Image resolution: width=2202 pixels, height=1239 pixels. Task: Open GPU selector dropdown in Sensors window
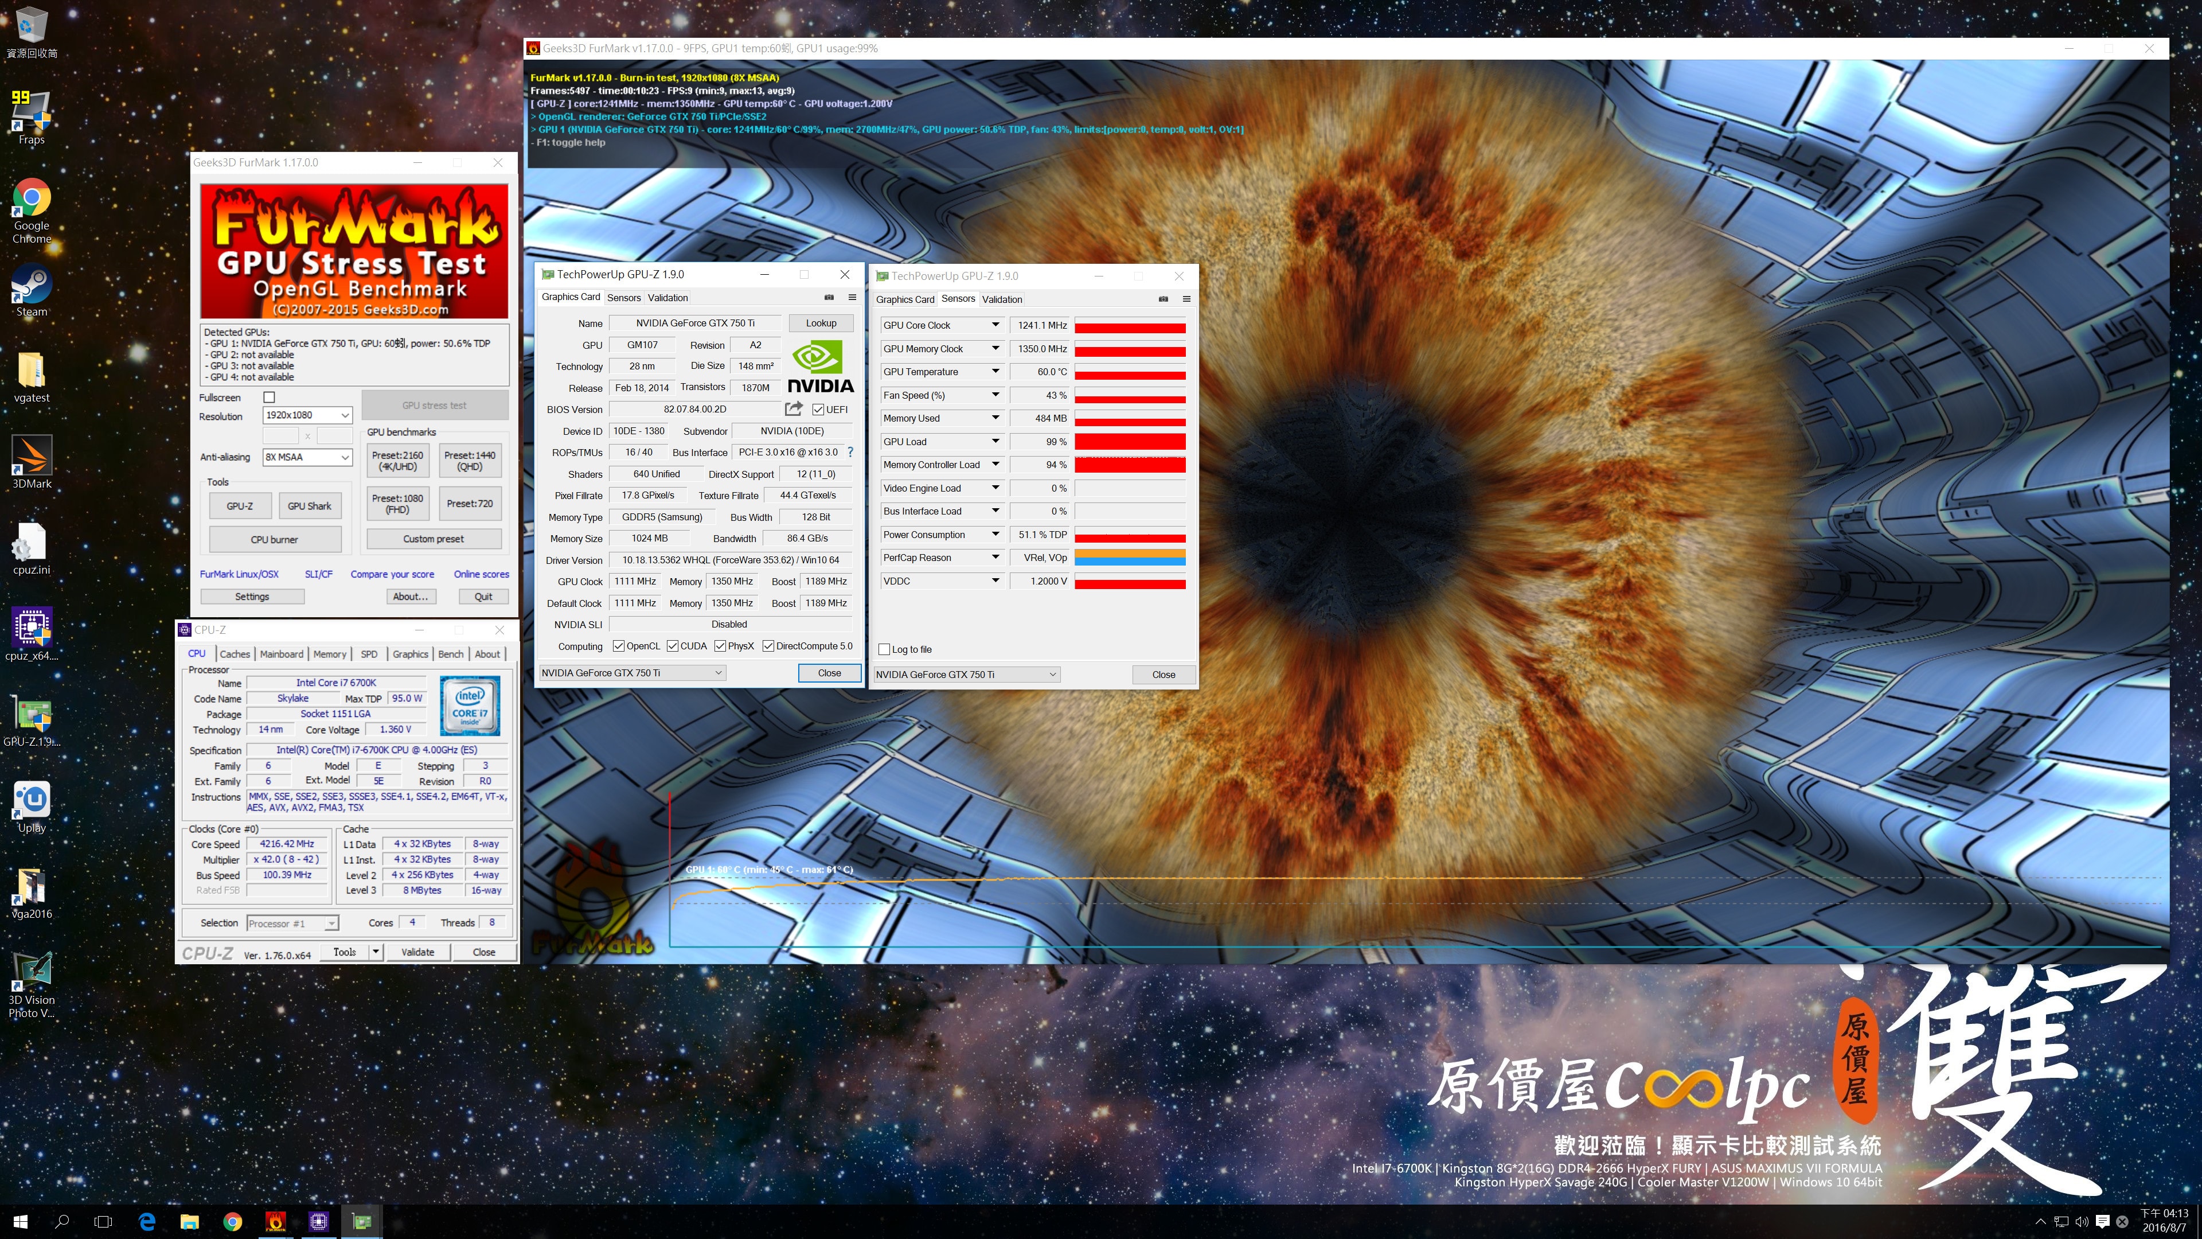click(966, 675)
